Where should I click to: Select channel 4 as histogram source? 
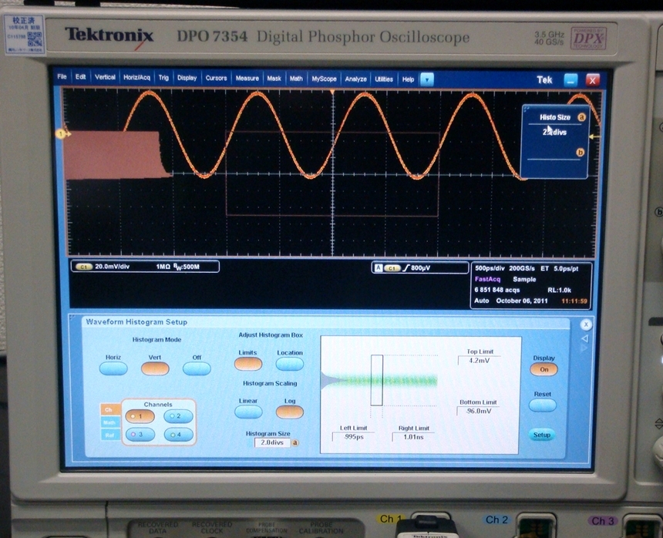(x=178, y=435)
